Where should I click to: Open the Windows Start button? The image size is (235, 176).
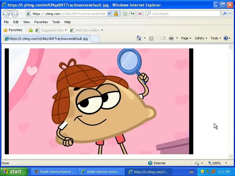click(14, 172)
